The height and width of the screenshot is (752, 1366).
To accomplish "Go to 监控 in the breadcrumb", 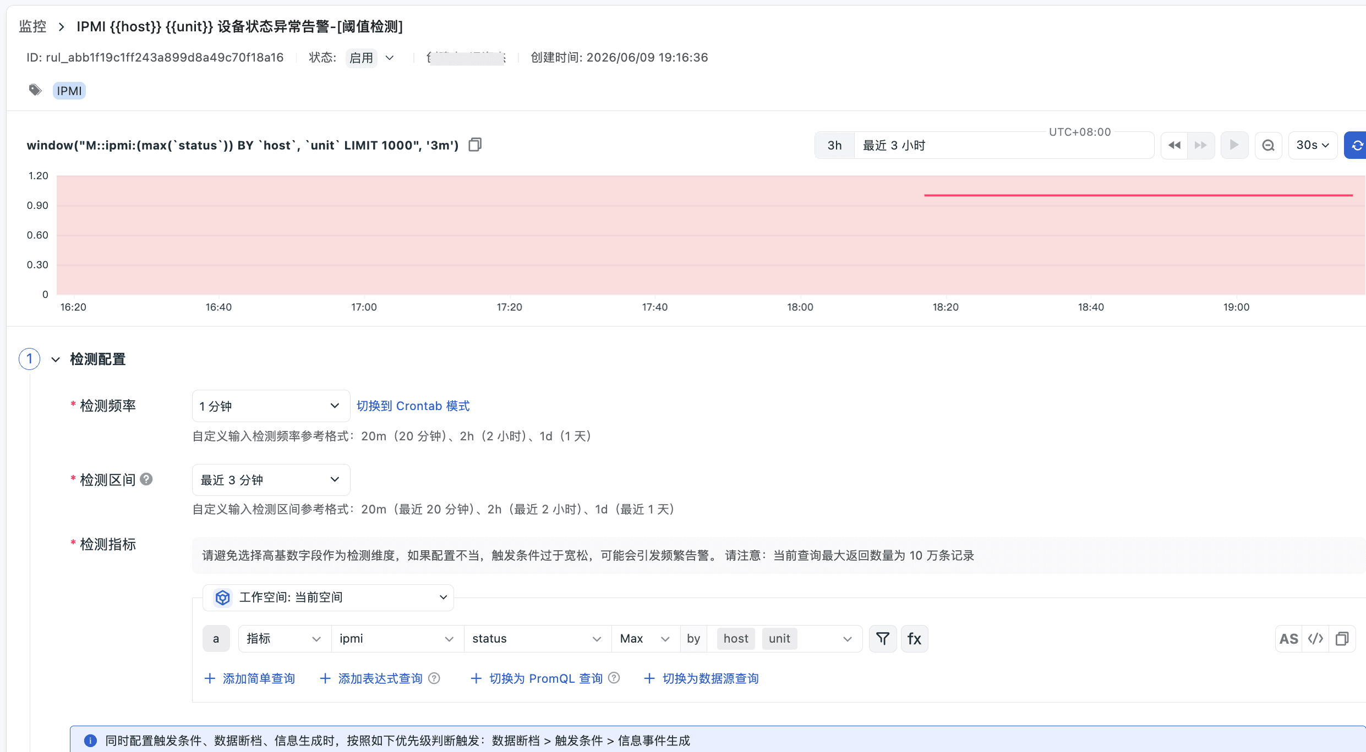I will coord(32,26).
